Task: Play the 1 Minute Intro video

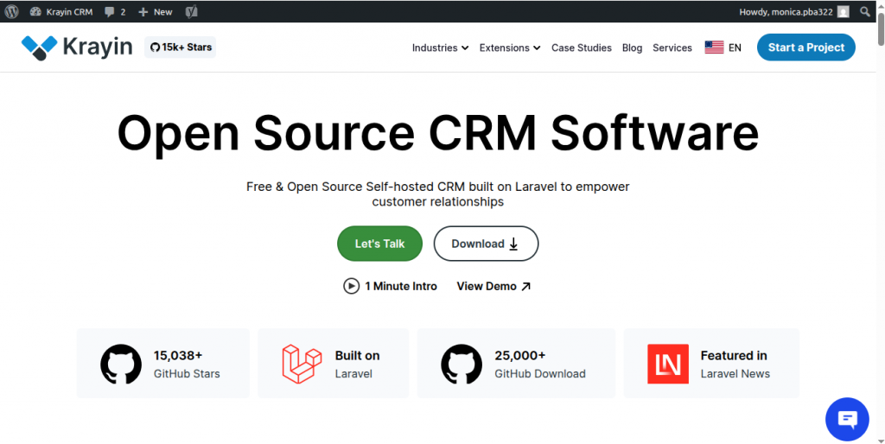Action: point(390,286)
